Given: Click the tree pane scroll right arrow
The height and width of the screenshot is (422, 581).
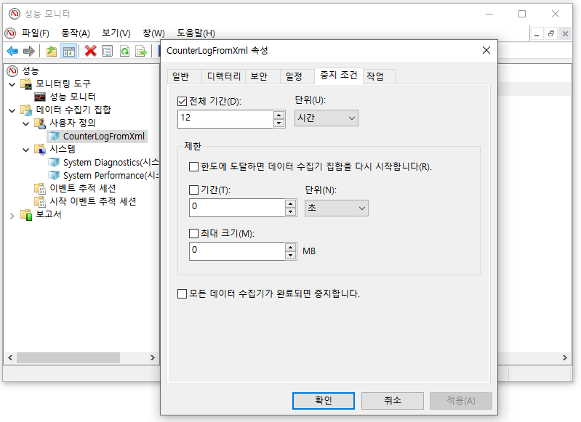Looking at the screenshot, I should pos(152,357).
